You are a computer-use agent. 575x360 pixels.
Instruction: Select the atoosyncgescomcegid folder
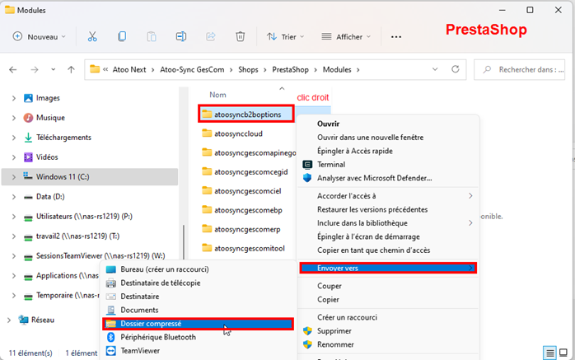coord(250,172)
